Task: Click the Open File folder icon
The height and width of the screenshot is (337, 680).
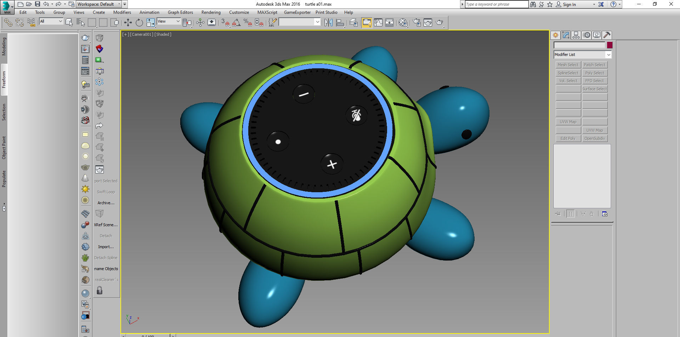Action: (29, 4)
